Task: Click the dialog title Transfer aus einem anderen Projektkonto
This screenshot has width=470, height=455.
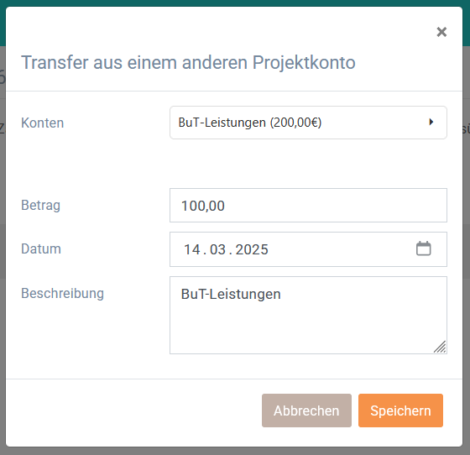Action: pos(188,62)
